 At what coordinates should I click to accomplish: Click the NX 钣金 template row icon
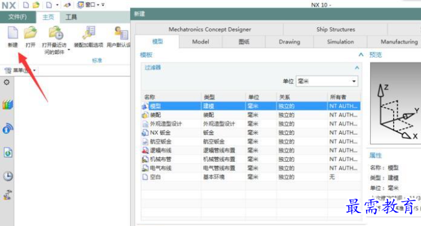click(x=145, y=133)
